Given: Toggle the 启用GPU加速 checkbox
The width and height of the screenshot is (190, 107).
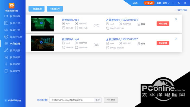Looking at the screenshot, I should coord(6,100).
